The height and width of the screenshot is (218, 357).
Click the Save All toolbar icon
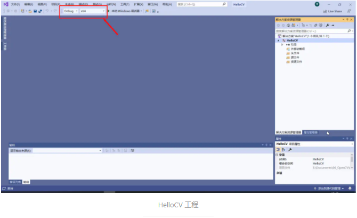[x=40, y=11]
